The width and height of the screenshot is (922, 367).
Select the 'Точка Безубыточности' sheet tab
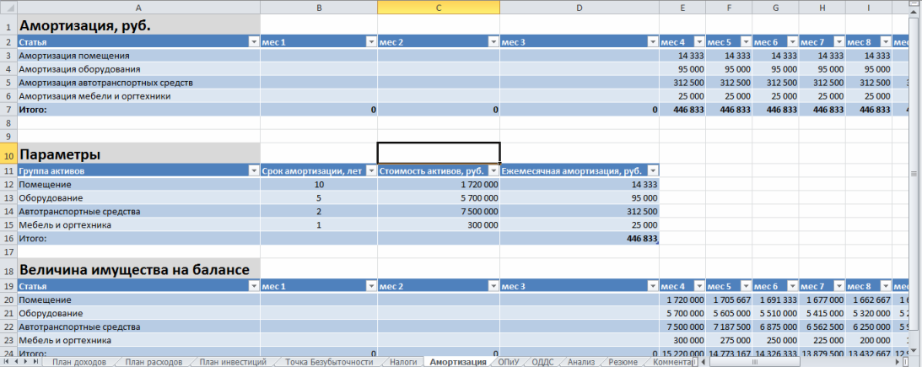click(x=329, y=361)
